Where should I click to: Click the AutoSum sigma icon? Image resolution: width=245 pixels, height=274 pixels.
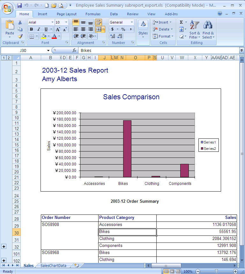pyautogui.click(x=182, y=22)
